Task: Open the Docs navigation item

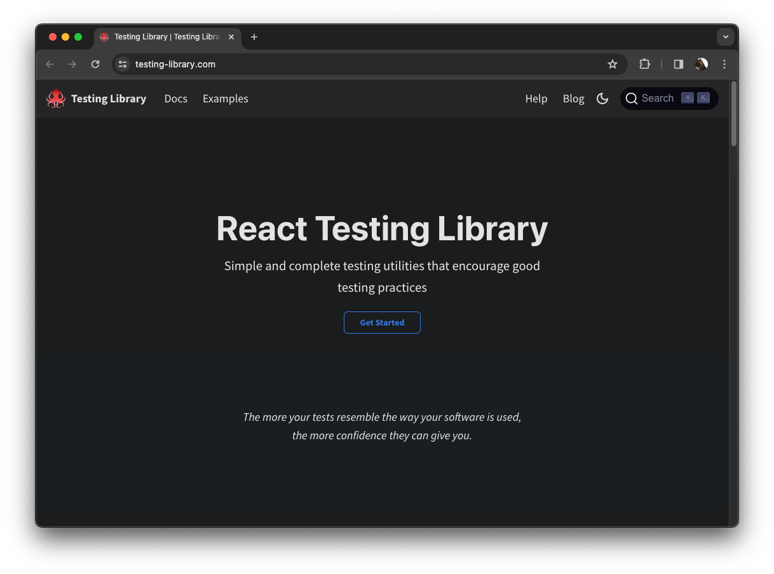Action: coord(176,99)
